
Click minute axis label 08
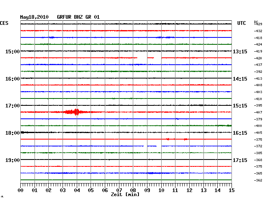tap(133, 190)
